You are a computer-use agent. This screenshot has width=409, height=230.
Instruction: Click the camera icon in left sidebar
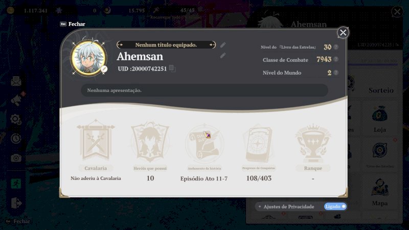point(16,158)
